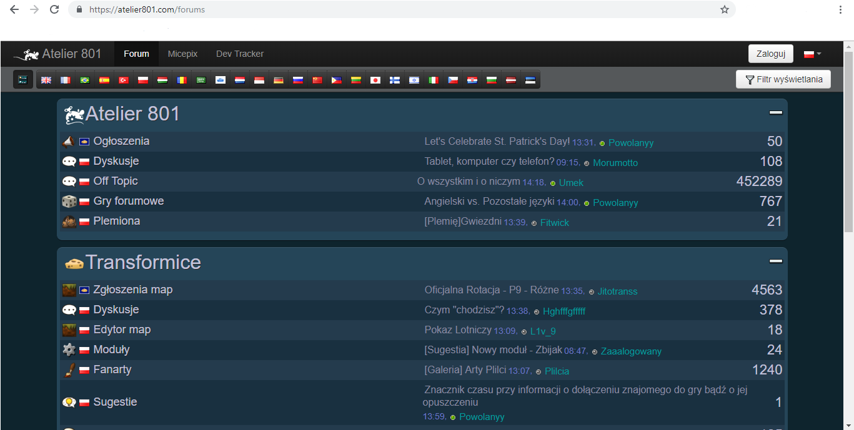
Task: Select the Turkish flag community
Action: [124, 80]
